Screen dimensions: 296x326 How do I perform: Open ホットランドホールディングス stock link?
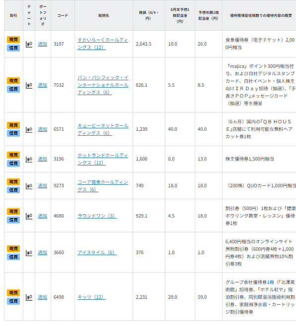103,159
